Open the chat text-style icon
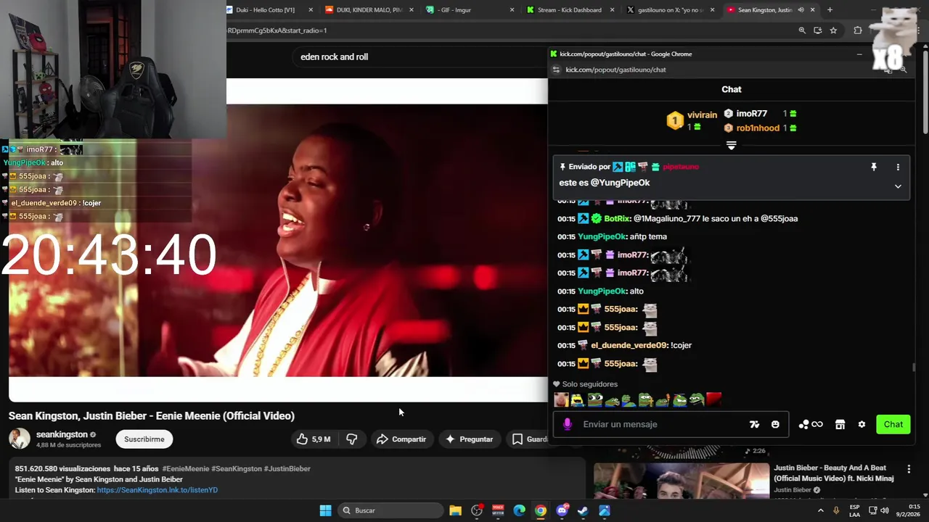929x522 pixels. coord(754,424)
